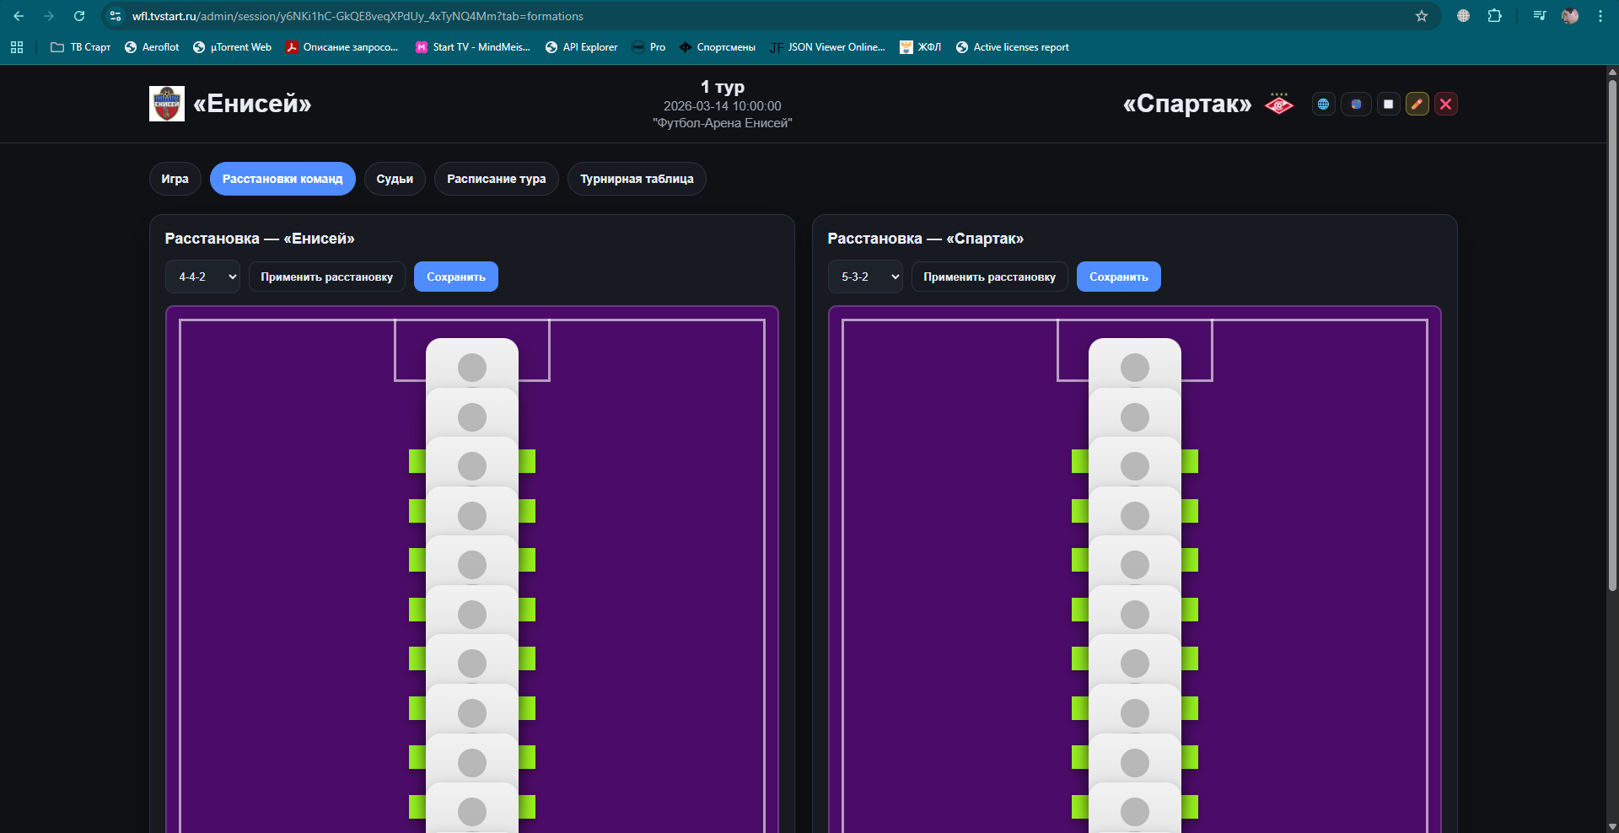Click the browser address bar URL
1619x833 pixels.
pos(358,16)
